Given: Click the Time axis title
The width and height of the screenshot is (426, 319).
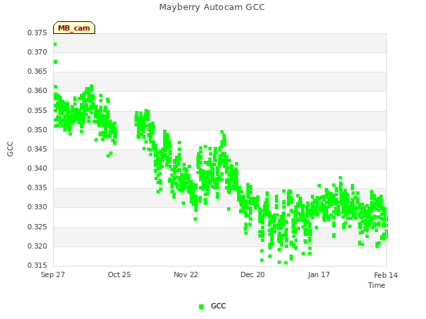Looking at the screenshot, I should (x=377, y=285).
